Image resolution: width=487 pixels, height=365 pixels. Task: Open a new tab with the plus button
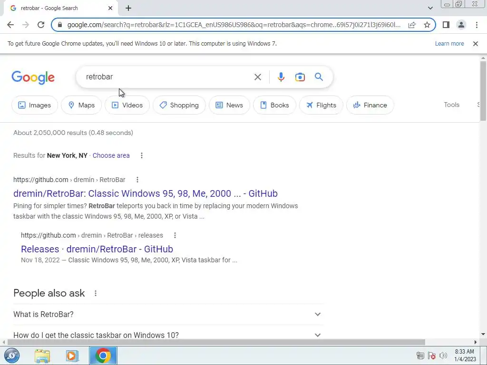pyautogui.click(x=128, y=8)
